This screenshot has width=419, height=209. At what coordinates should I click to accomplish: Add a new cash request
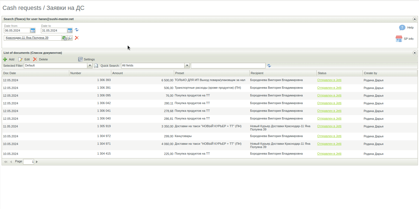9,59
